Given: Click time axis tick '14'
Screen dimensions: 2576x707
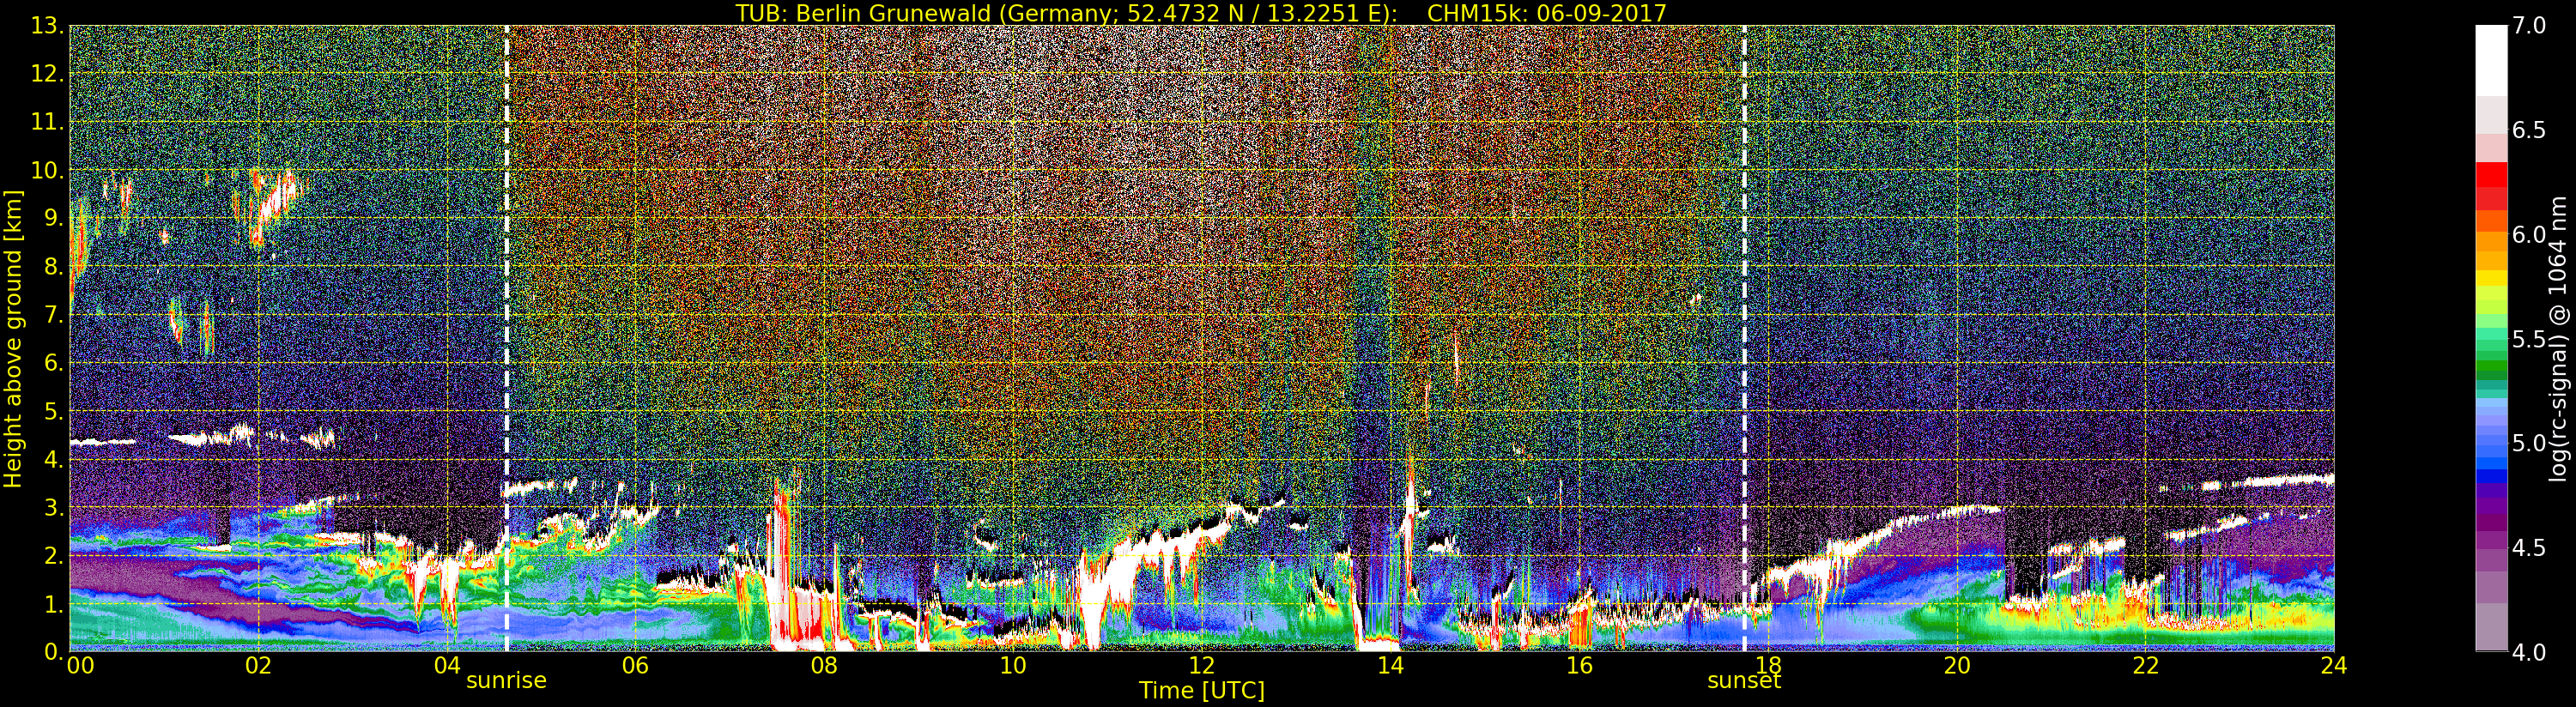Looking at the screenshot, I should coord(1390,666).
